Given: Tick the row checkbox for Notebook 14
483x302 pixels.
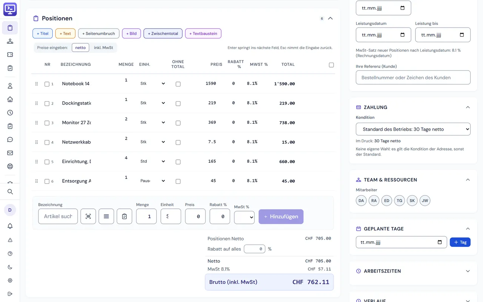Looking at the screenshot, I should (47, 84).
